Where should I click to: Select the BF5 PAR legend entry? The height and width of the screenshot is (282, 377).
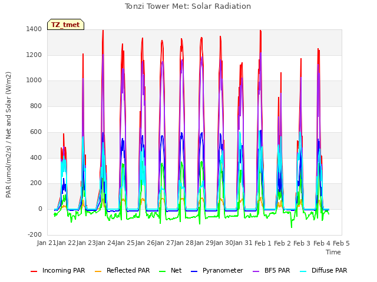pyautogui.click(x=272, y=270)
